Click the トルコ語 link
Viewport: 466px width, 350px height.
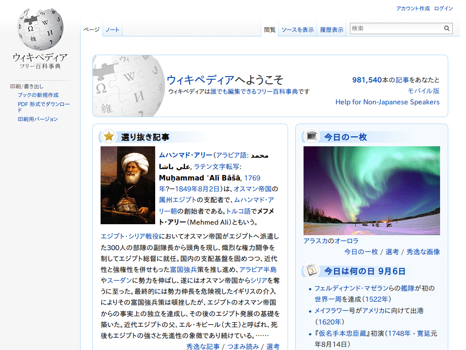click(238, 211)
